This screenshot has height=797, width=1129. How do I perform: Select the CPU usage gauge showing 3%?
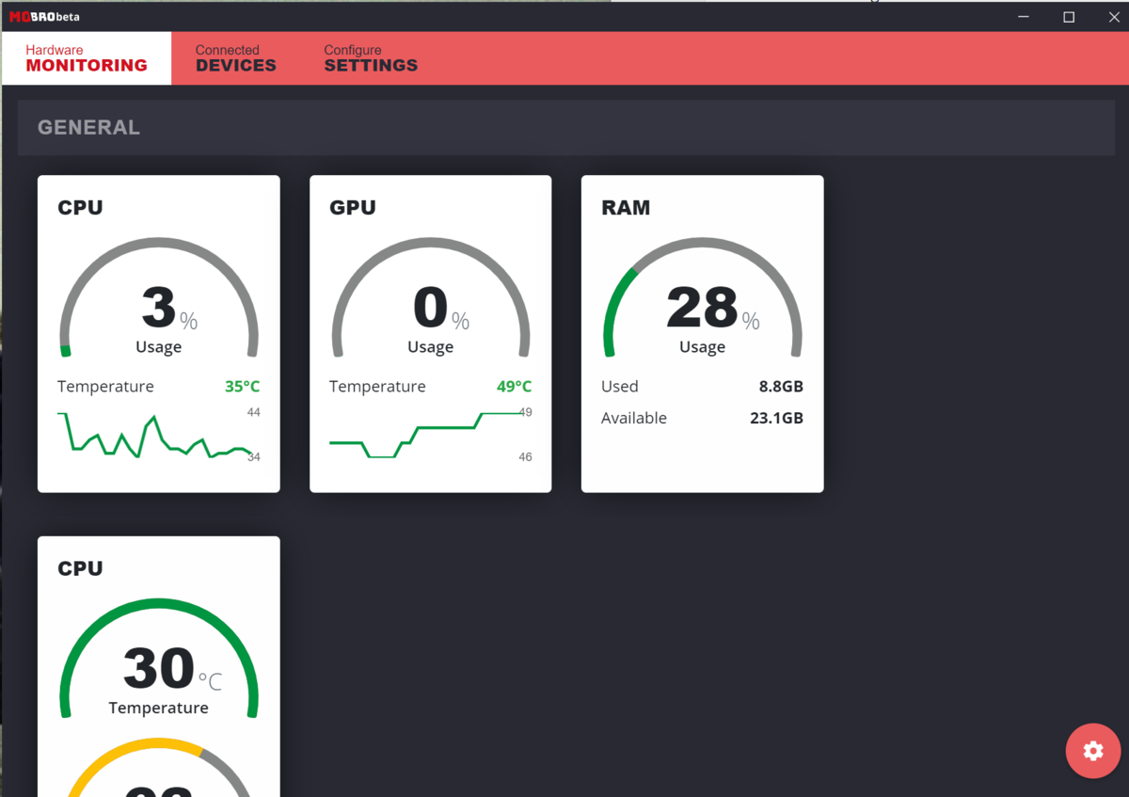pyautogui.click(x=159, y=298)
